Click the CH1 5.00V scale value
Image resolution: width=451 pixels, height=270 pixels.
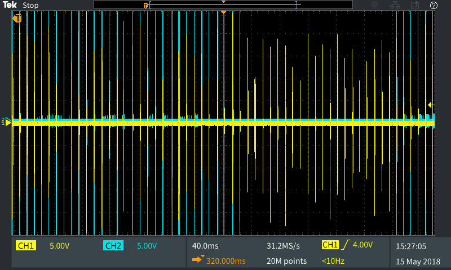coord(60,246)
